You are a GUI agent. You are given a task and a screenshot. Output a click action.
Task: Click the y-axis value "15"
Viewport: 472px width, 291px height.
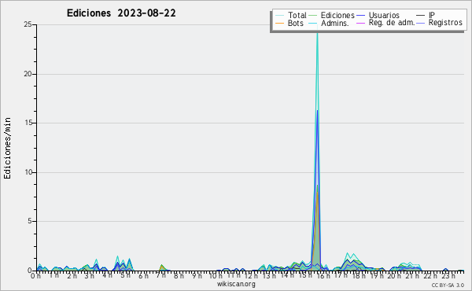pos(28,123)
